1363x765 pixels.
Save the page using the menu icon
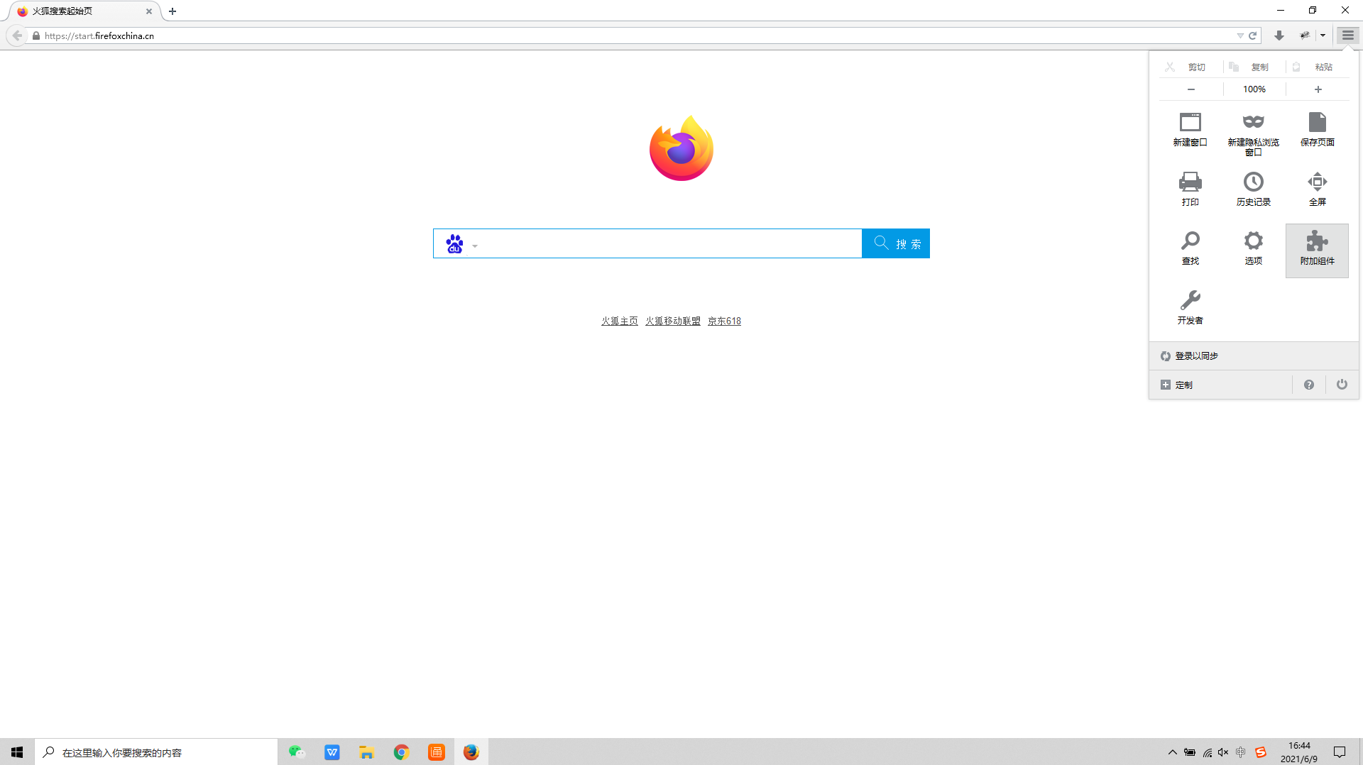1317,129
